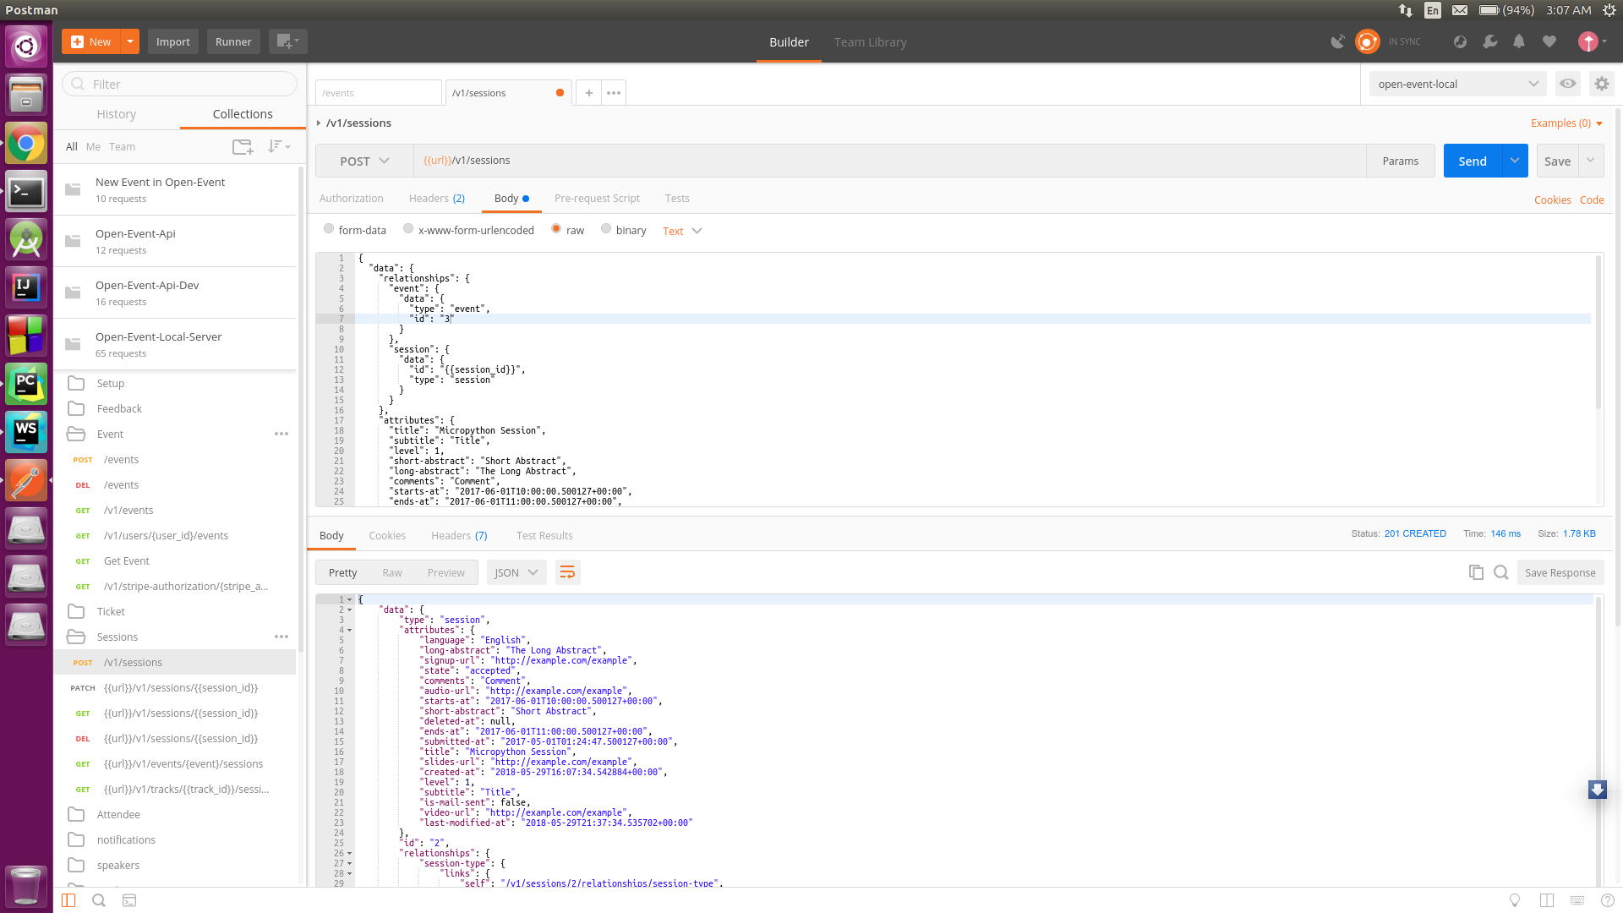This screenshot has width=1623, height=913.
Task: Open Terminal from the Ubuntu dock
Action: (26, 192)
